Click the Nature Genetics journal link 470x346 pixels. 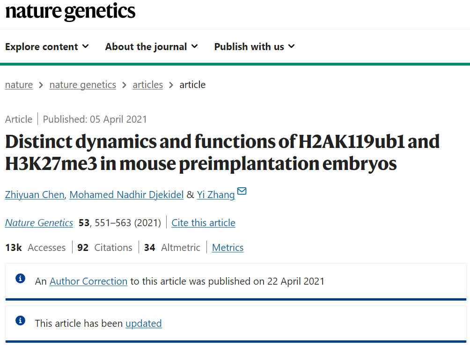coord(39,223)
